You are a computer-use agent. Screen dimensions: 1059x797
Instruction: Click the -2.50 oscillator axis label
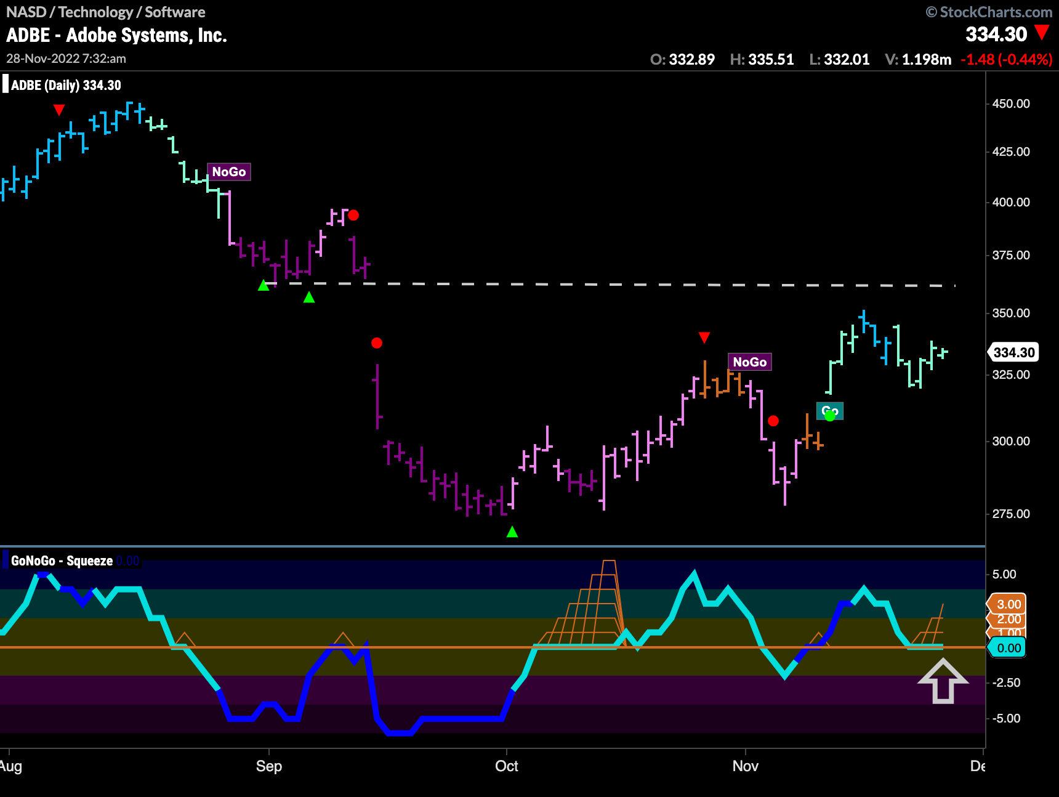coord(1006,682)
